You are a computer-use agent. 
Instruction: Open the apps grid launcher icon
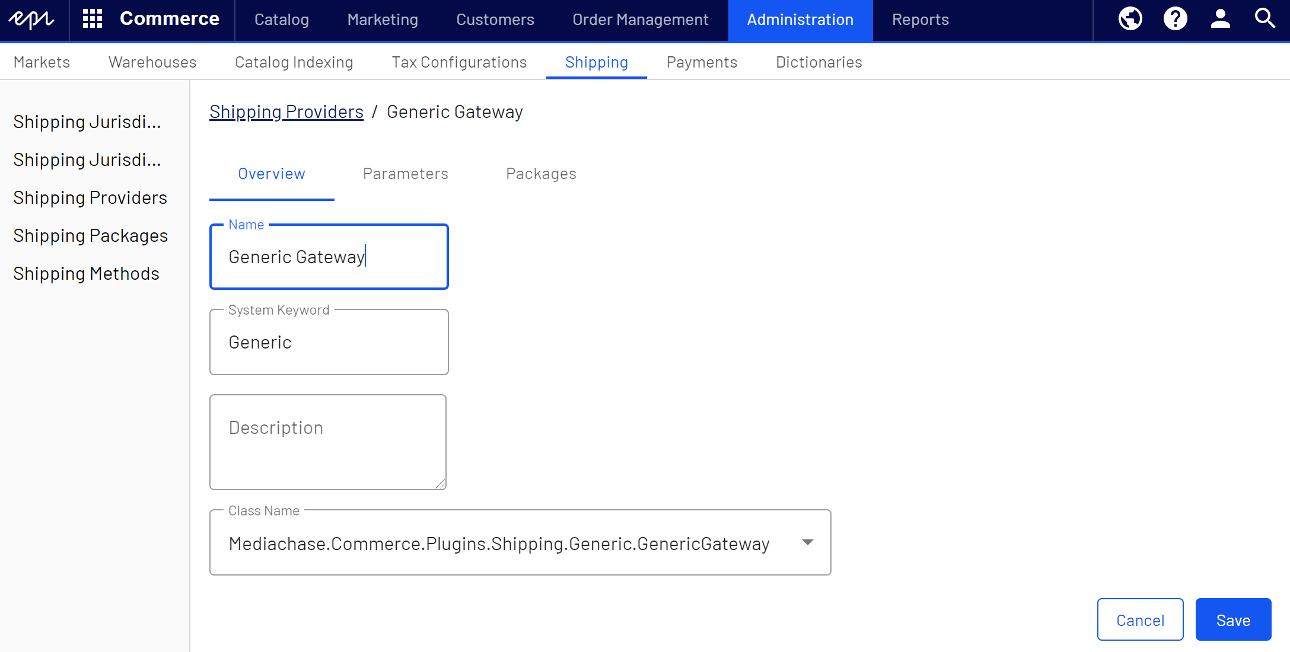click(x=93, y=20)
